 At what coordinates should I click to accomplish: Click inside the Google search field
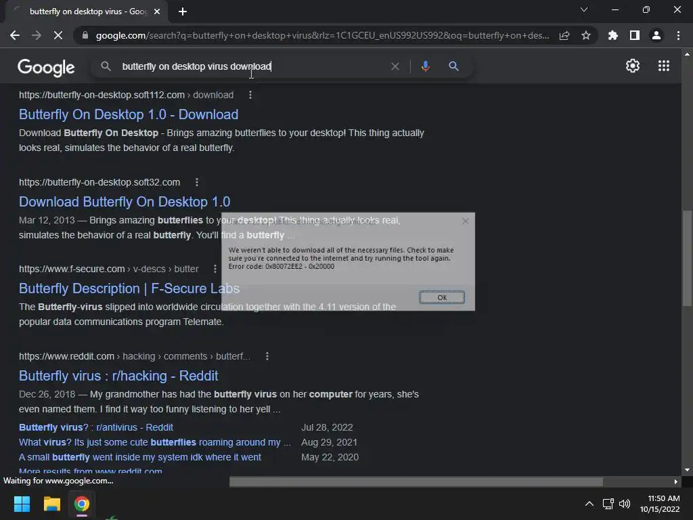coord(252,66)
